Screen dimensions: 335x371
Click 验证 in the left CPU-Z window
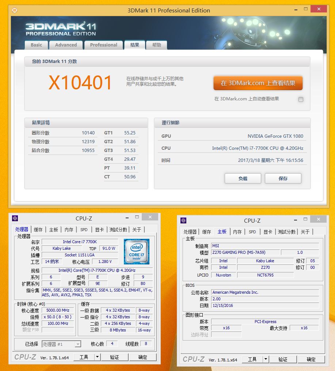[x=115, y=357]
